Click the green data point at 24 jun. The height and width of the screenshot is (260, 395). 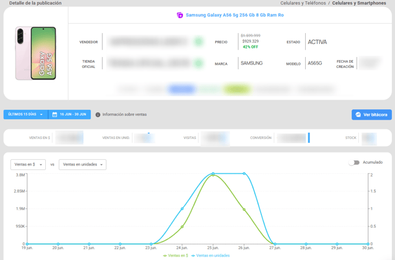[182, 227]
